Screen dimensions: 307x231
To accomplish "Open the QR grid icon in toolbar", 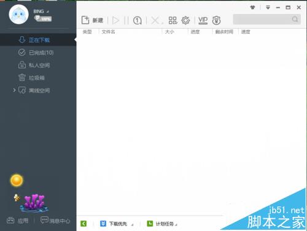I will coord(173,20).
